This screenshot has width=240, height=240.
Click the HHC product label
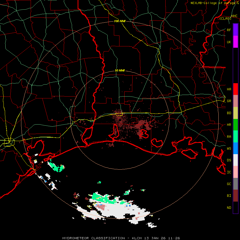click(234, 16)
